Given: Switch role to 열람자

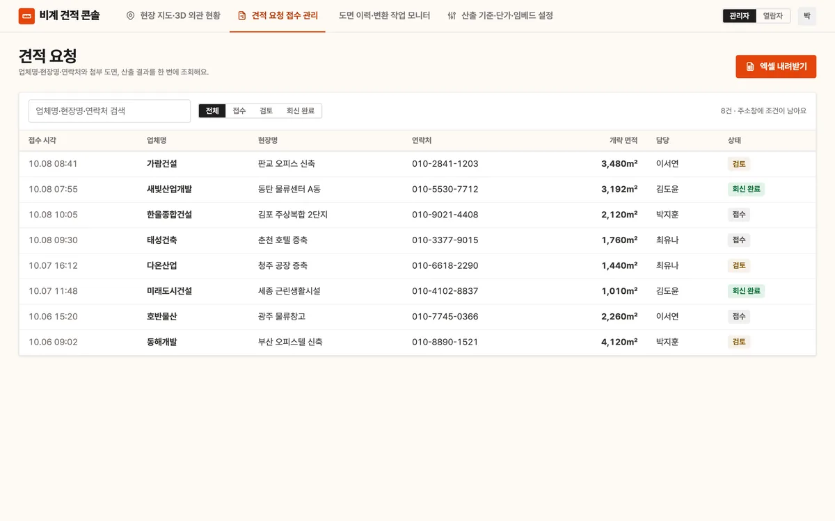Looking at the screenshot, I should pyautogui.click(x=773, y=15).
